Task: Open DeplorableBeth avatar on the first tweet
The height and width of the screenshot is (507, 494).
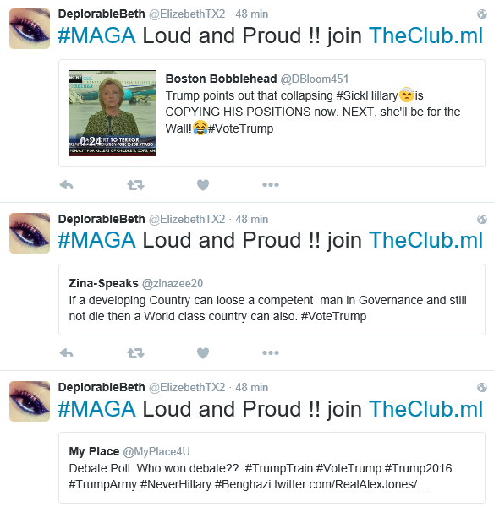Action: (x=30, y=29)
